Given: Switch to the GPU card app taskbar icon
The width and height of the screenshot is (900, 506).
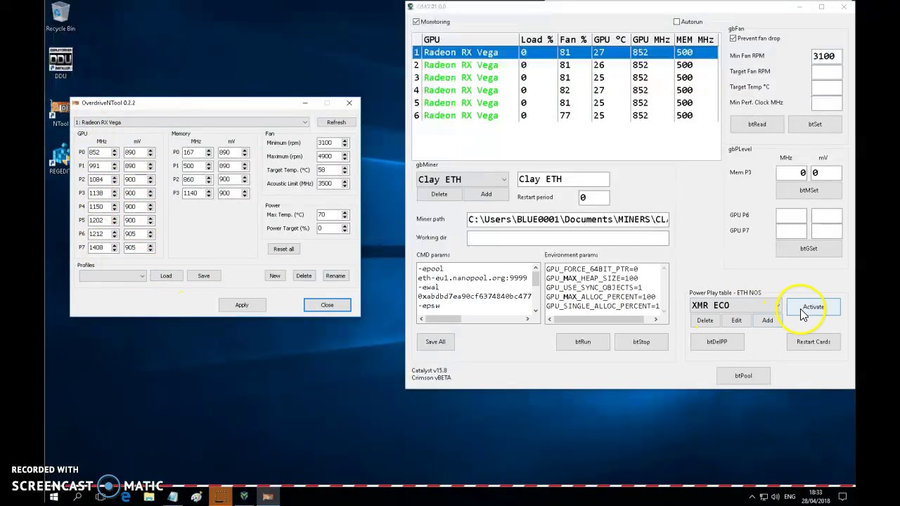Looking at the screenshot, I should pyautogui.click(x=268, y=497).
